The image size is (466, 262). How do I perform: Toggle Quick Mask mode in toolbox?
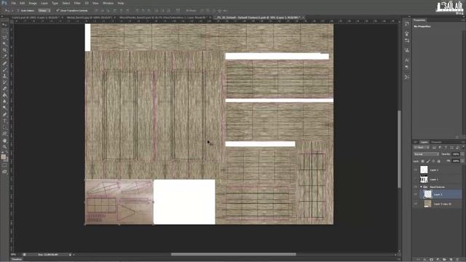click(4, 165)
